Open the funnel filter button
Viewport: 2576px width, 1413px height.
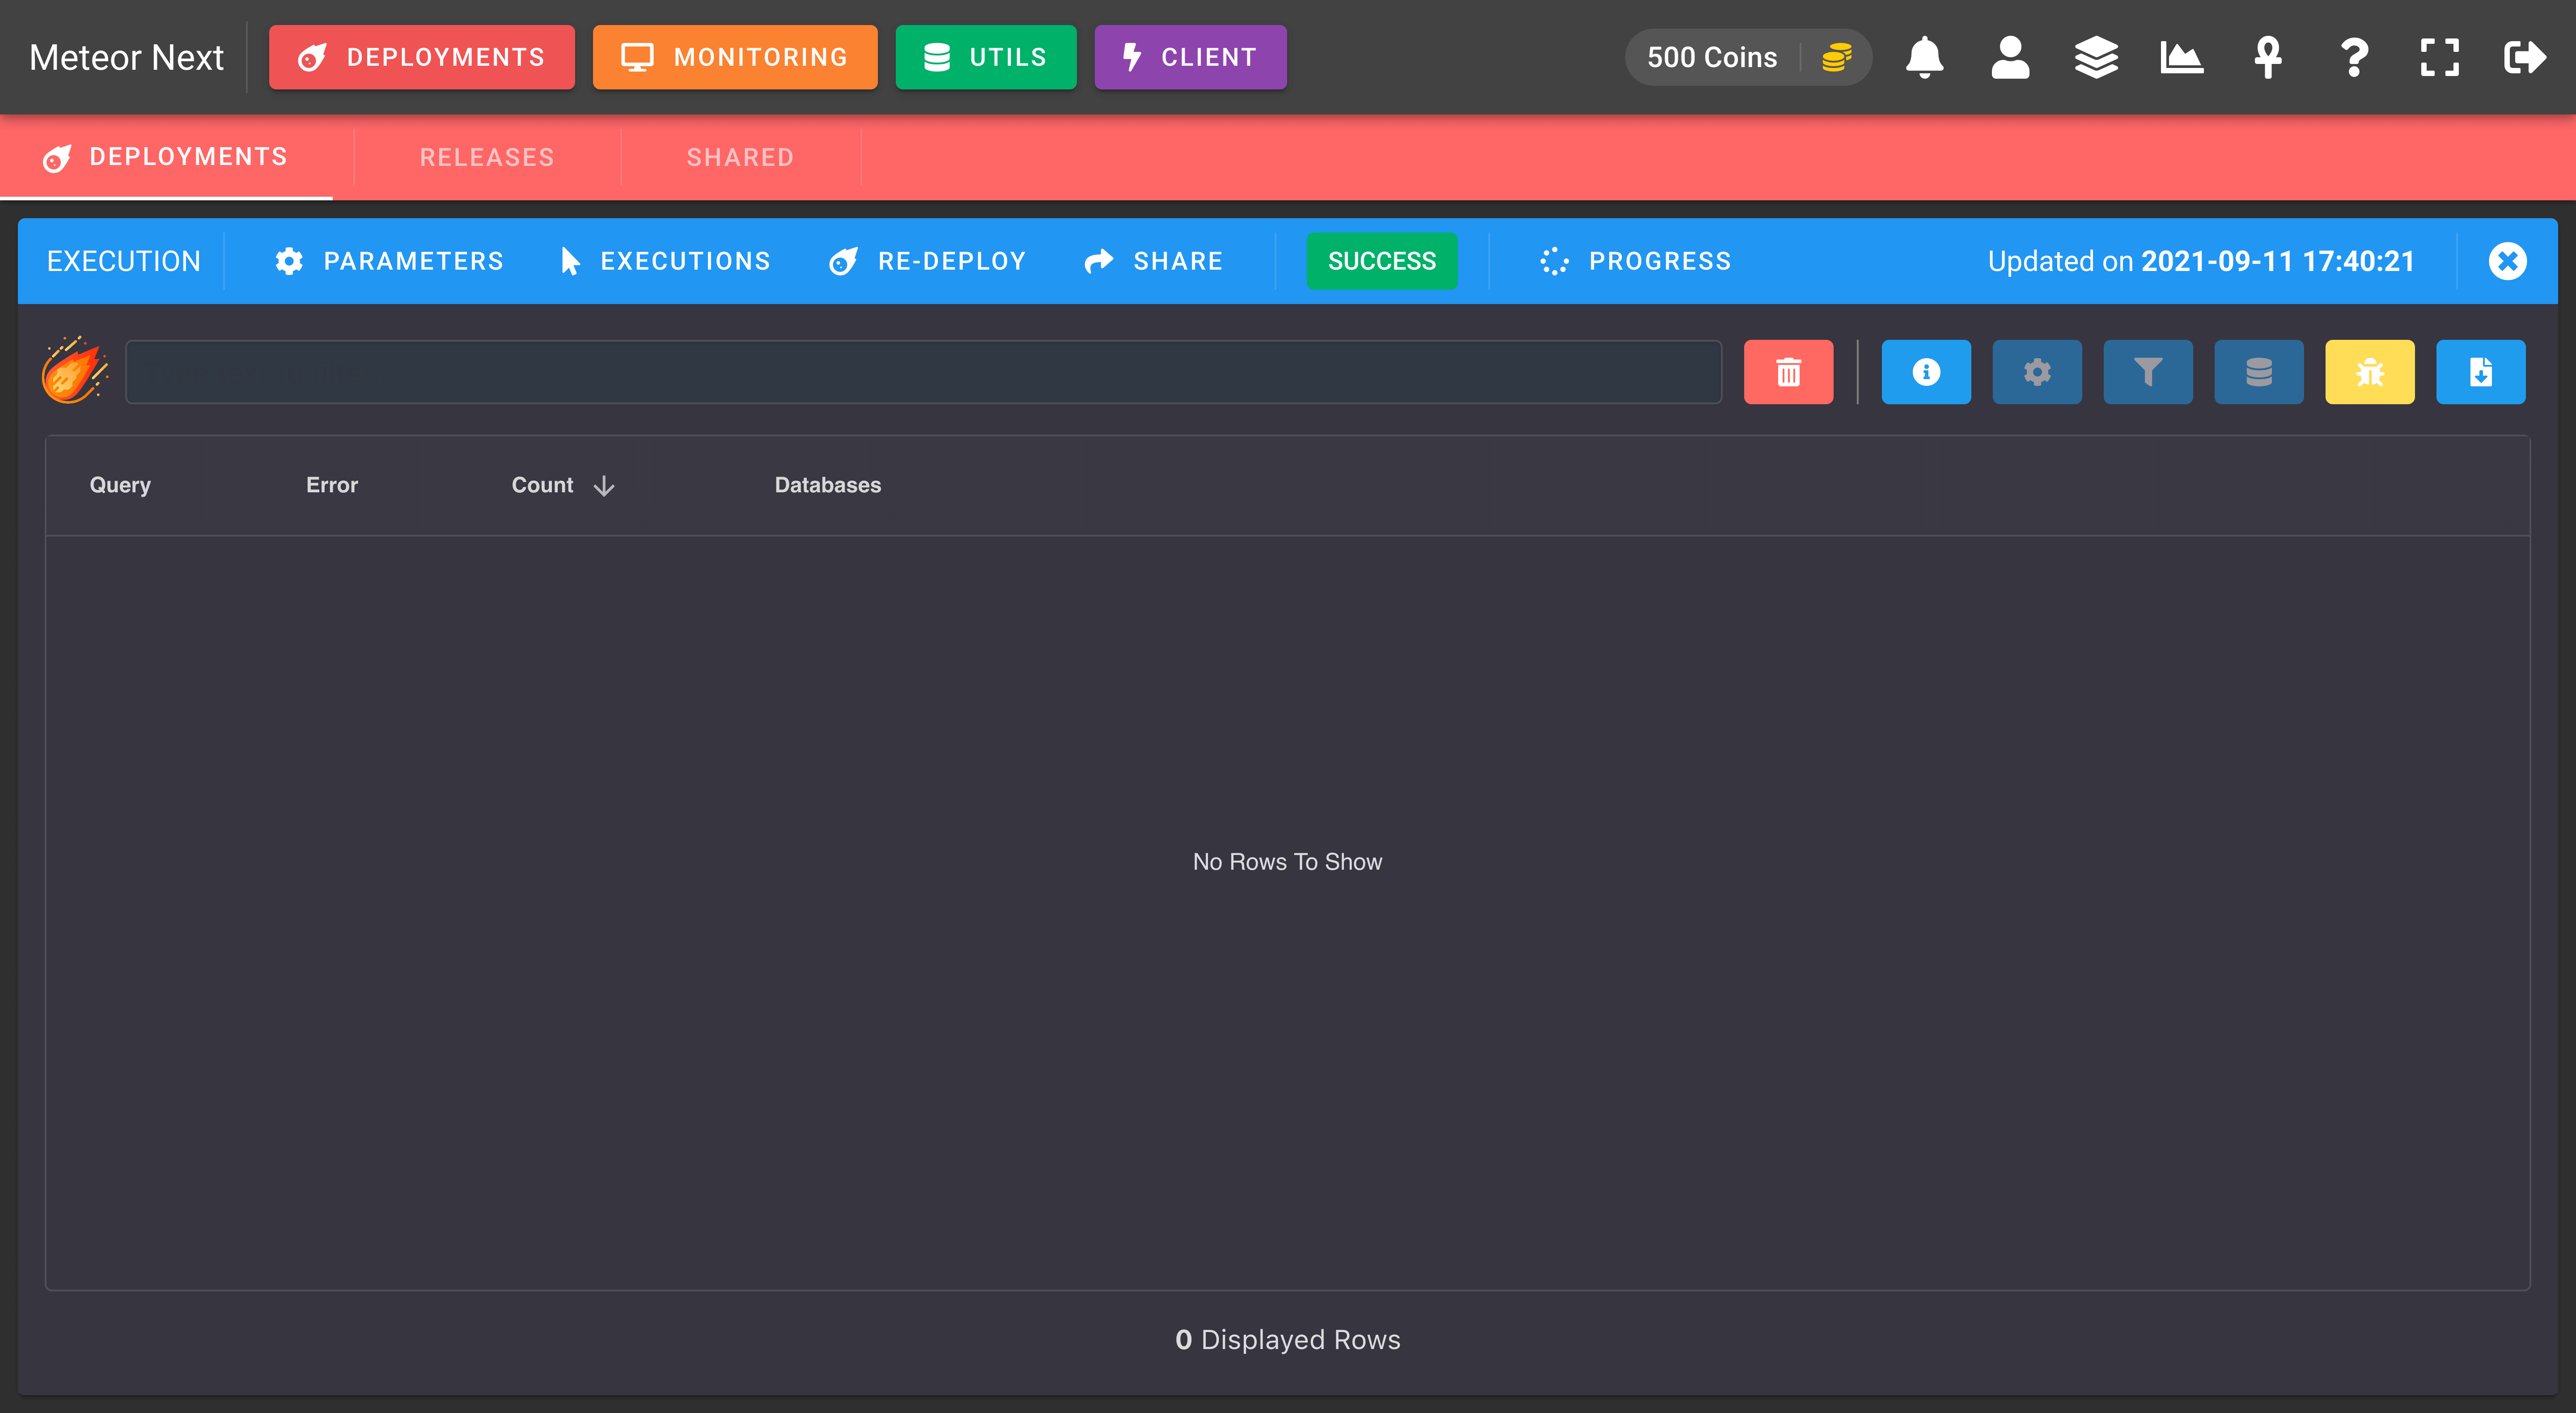2148,372
